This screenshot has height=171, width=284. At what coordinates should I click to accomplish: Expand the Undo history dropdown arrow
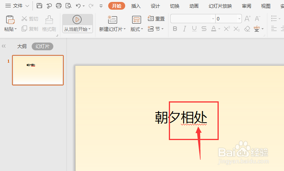click(x=84, y=6)
